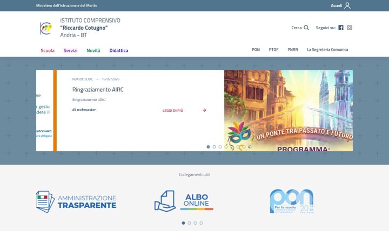
Task: Open the Facebook icon link
Action: 341,28
